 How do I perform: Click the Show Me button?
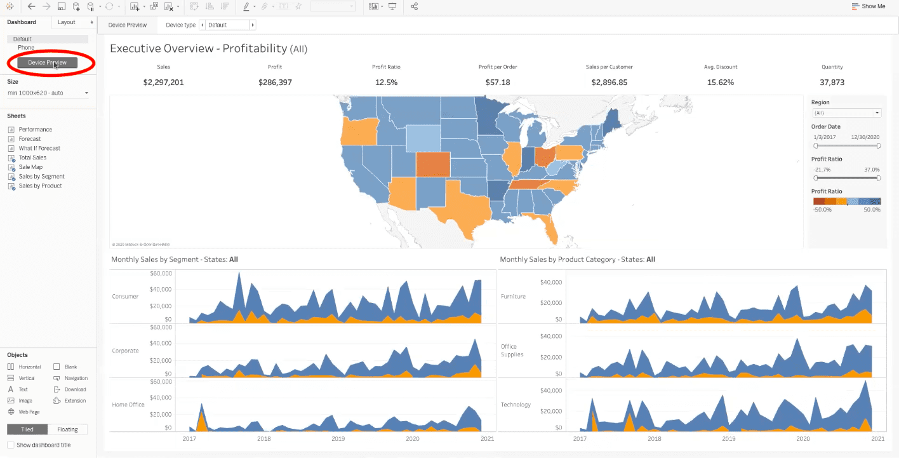[872, 6]
